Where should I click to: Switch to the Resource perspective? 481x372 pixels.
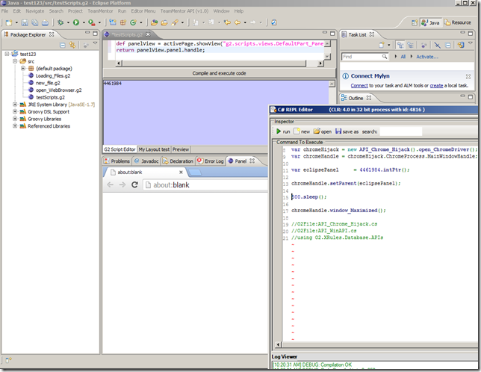[459, 23]
